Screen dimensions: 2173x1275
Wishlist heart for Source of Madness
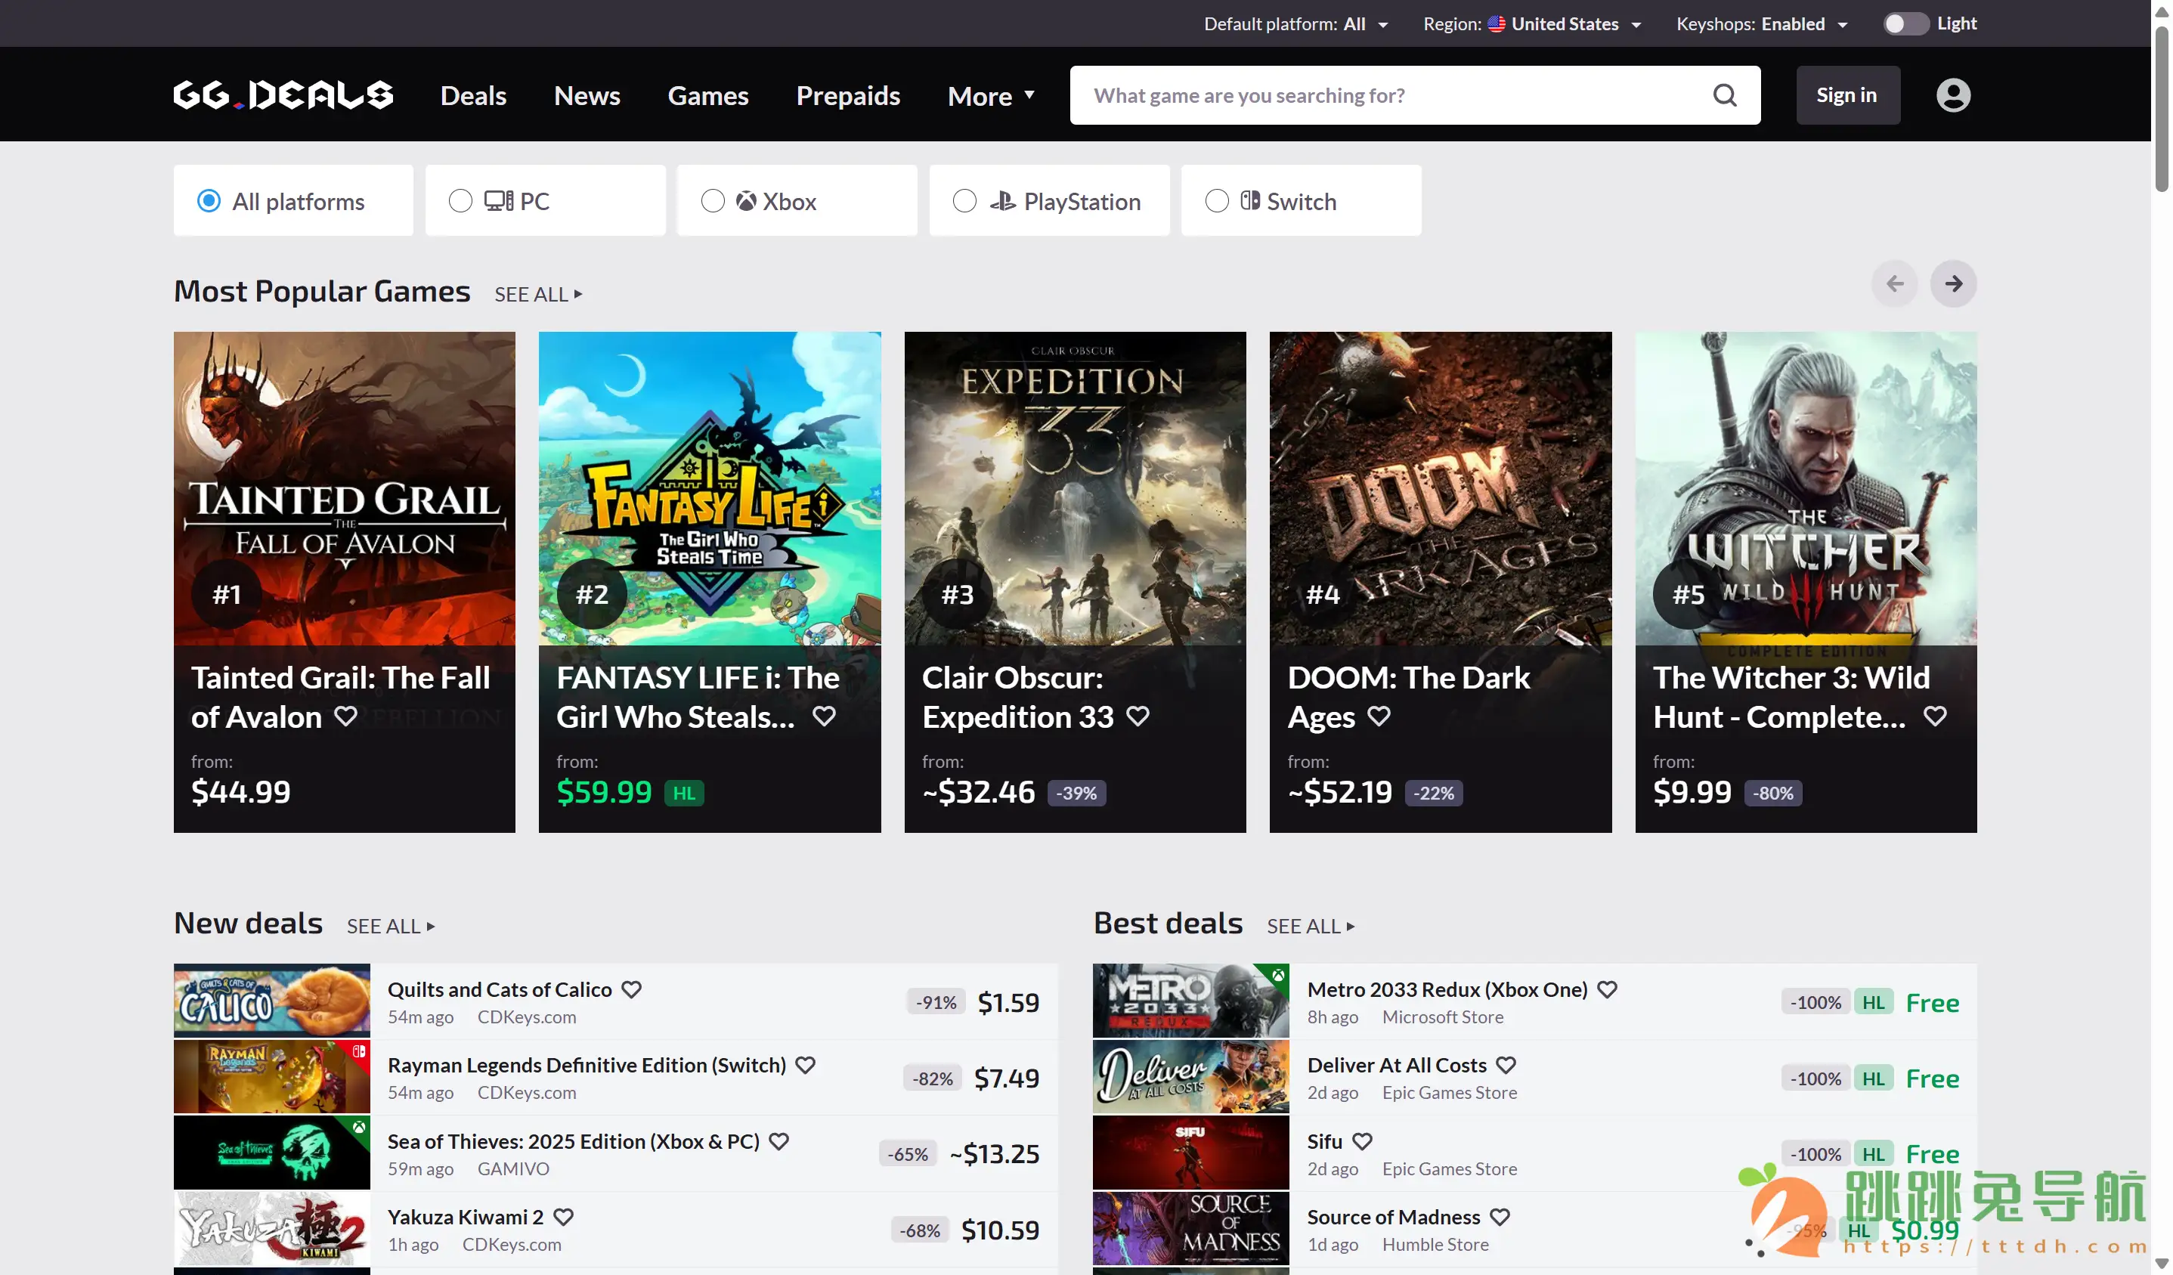(x=1500, y=1218)
